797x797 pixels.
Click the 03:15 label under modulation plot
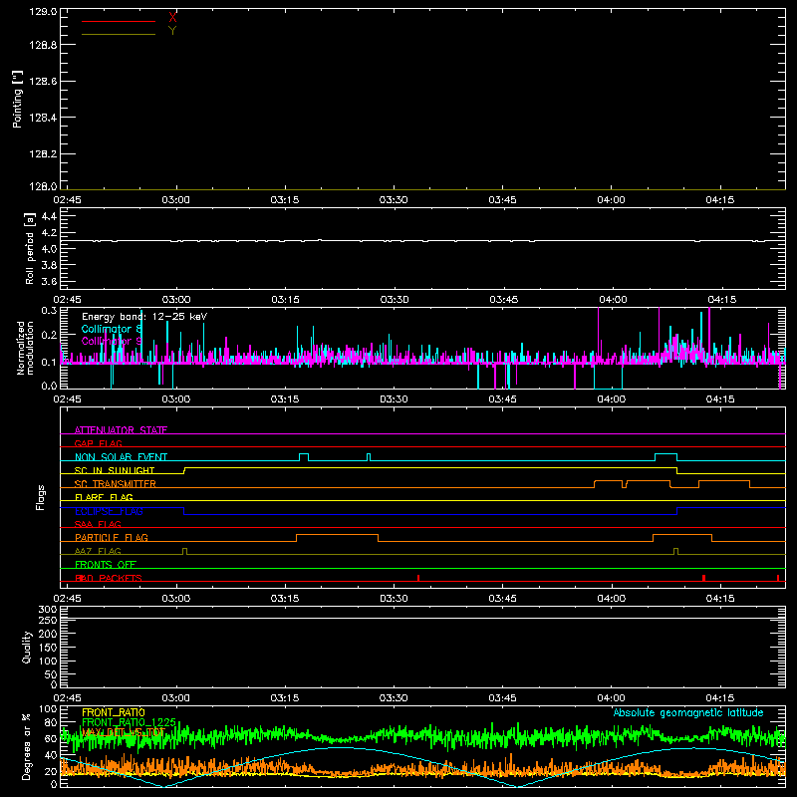(285, 399)
